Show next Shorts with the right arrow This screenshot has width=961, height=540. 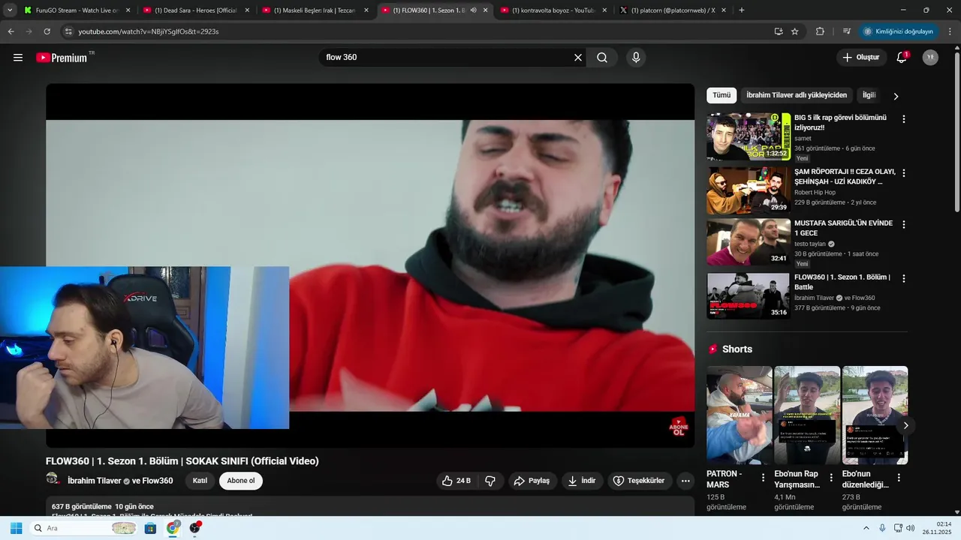point(905,425)
